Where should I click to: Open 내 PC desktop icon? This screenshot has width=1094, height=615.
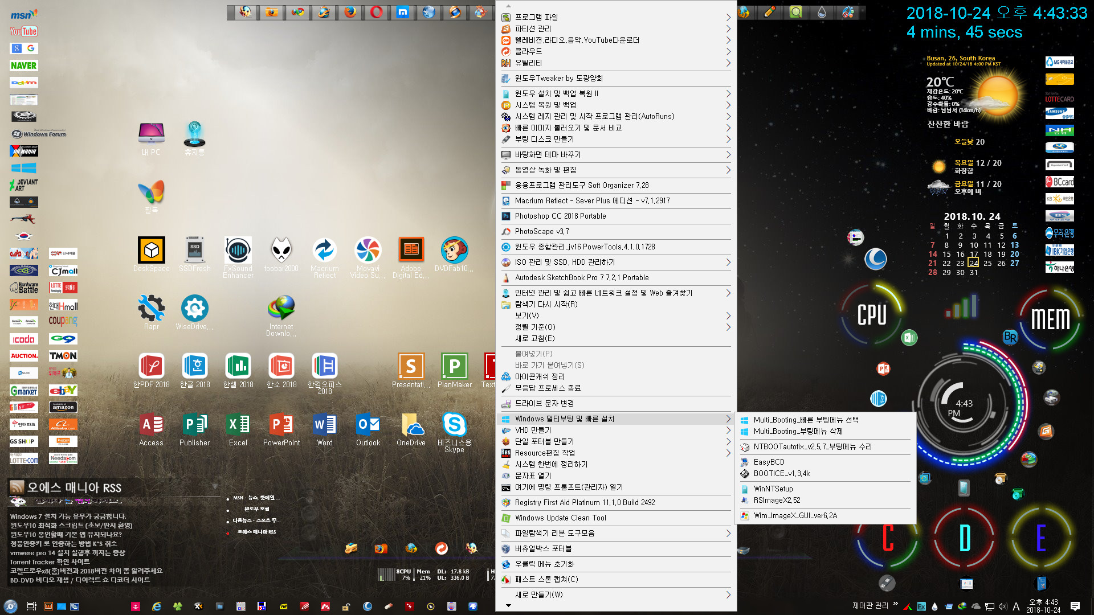[x=152, y=138]
